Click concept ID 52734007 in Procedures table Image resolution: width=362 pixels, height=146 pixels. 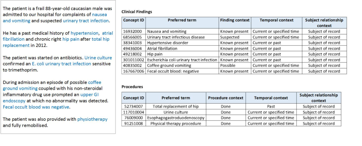pyautogui.click(x=134, y=106)
